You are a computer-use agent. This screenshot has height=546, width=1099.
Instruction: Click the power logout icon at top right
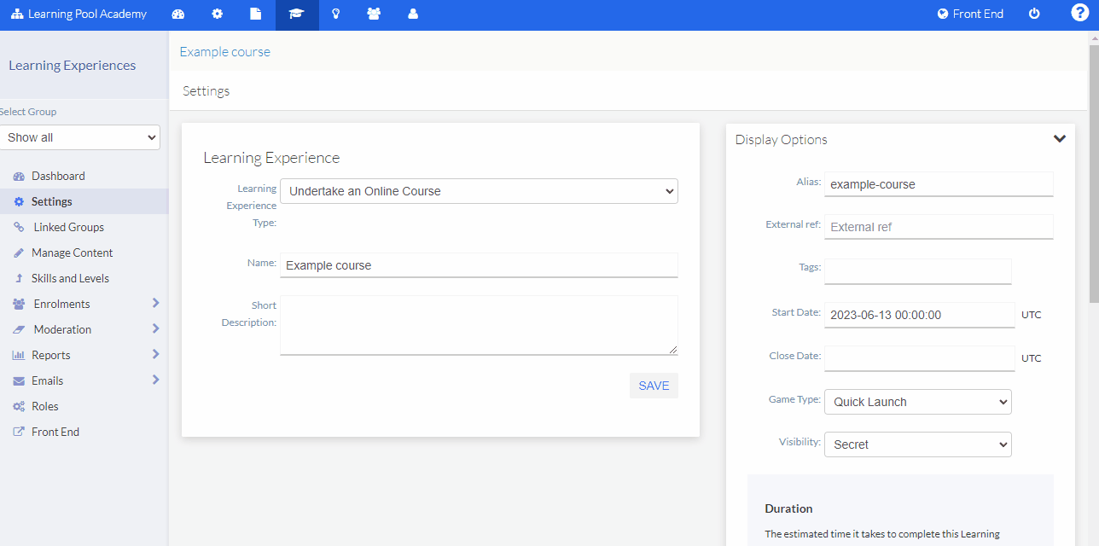(x=1034, y=15)
